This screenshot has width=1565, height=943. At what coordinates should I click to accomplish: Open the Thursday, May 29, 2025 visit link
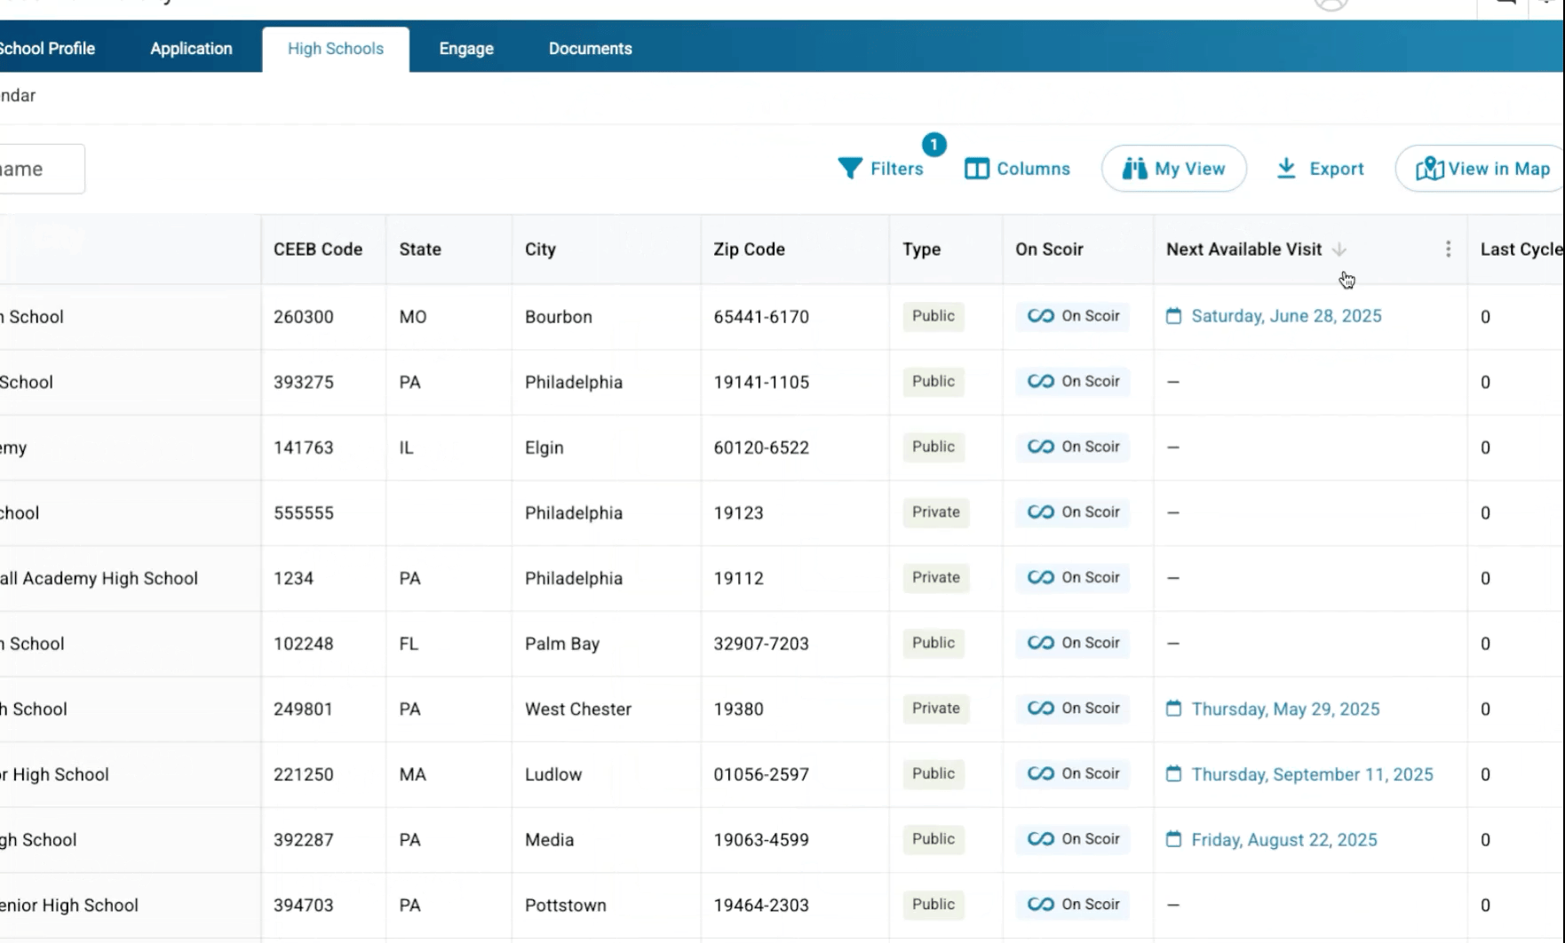tap(1284, 709)
